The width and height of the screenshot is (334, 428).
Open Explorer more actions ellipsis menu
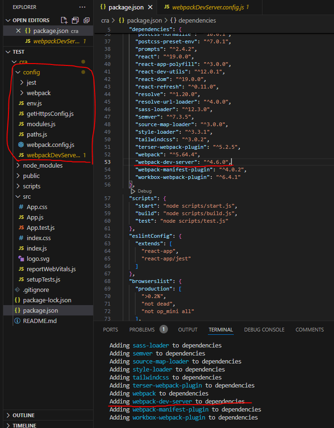[83, 8]
